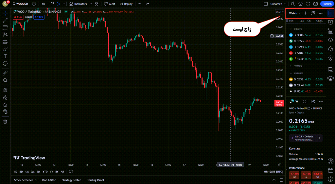Viewport: 335px width, 184px height.
Task: Open the 1h time interval selector
Action: (44, 4)
